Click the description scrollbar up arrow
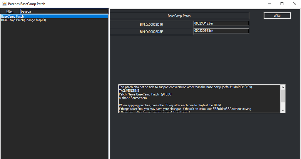 [x=283, y=87]
